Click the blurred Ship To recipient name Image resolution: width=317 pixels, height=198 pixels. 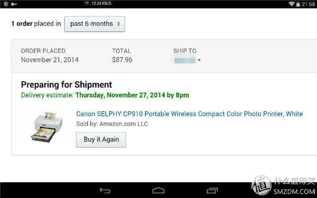point(184,60)
